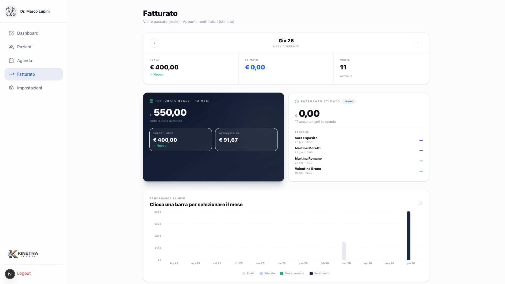Click the Fatturato trend icon
The image size is (505, 284).
coord(11,74)
